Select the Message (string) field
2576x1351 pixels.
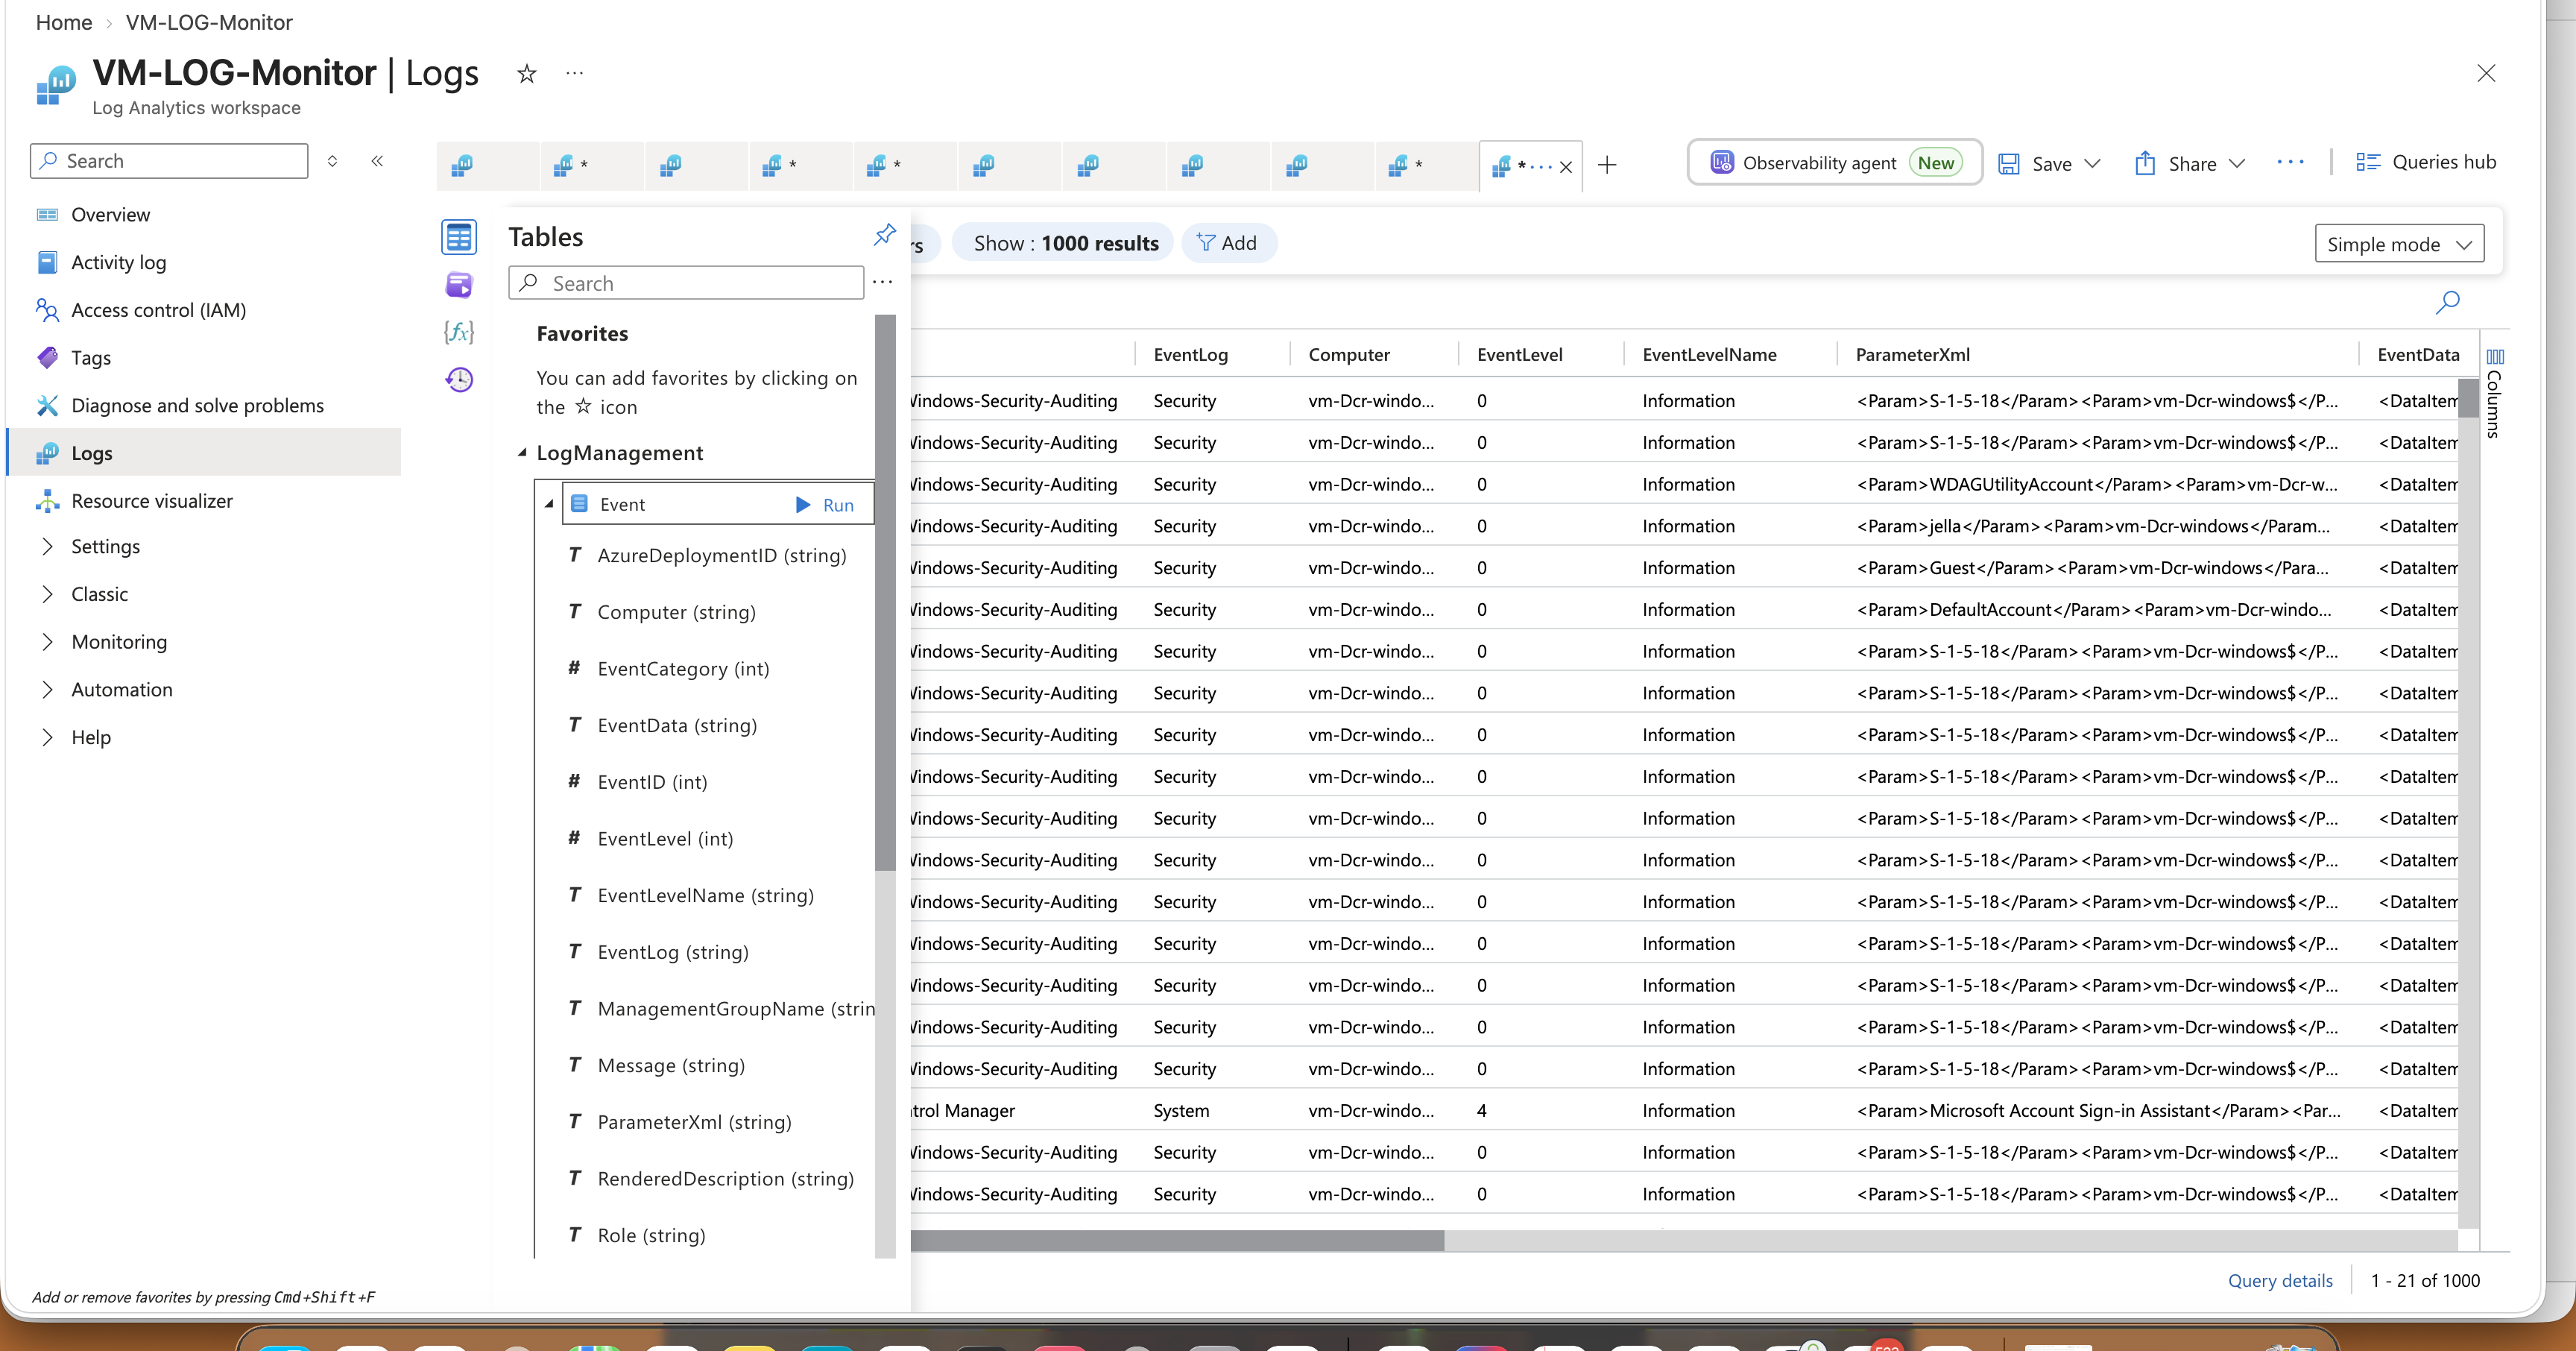[671, 1066]
